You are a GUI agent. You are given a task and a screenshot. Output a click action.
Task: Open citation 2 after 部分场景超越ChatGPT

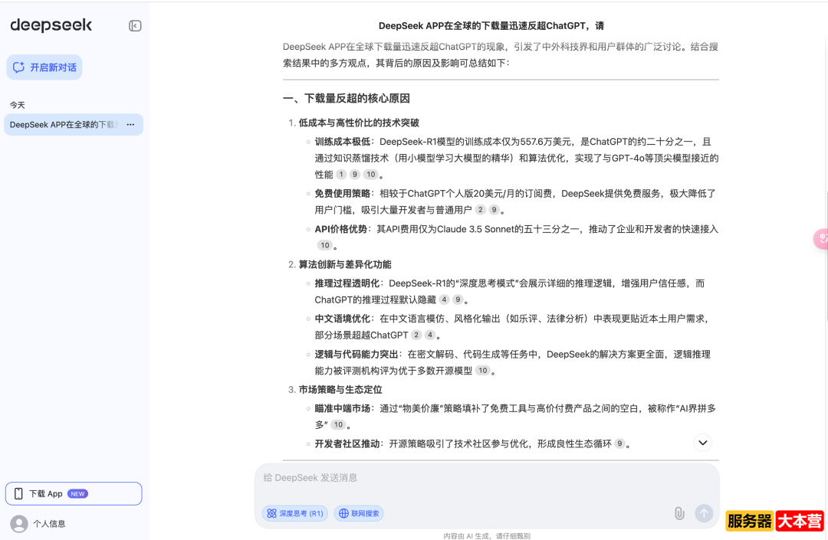tap(416, 335)
